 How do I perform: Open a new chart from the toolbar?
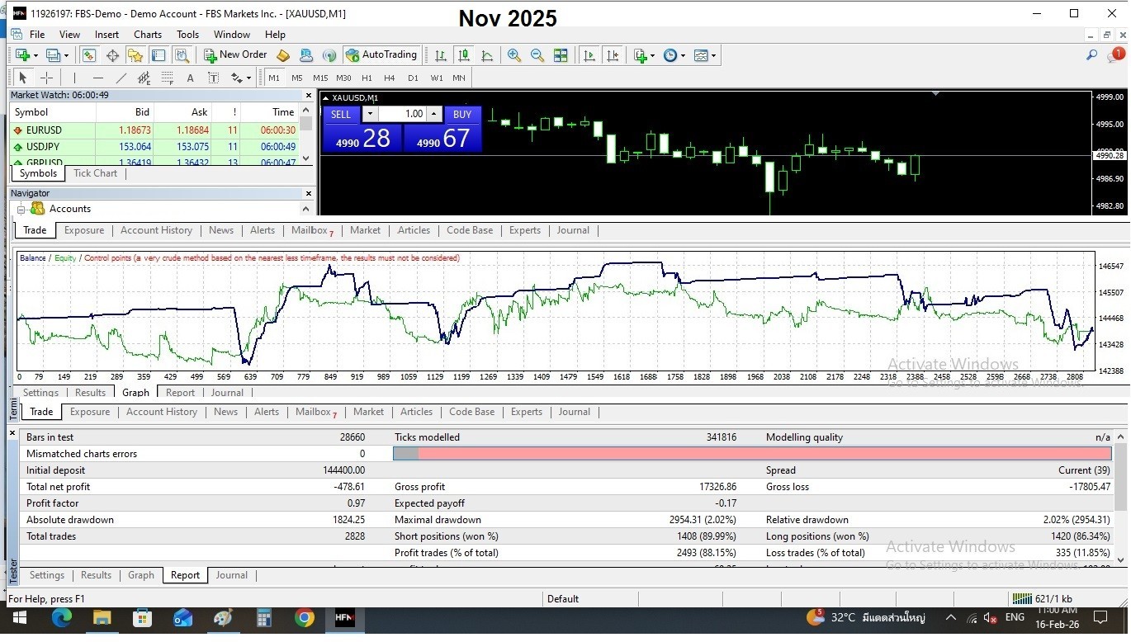pos(22,55)
